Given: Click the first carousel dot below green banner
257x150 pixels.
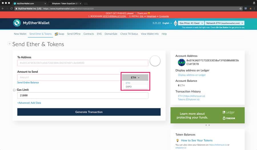Looking at the screenshot, I should [206, 125].
